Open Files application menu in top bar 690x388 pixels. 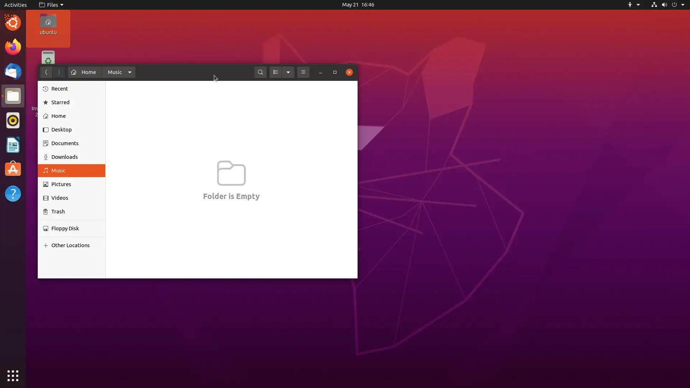[x=51, y=5]
